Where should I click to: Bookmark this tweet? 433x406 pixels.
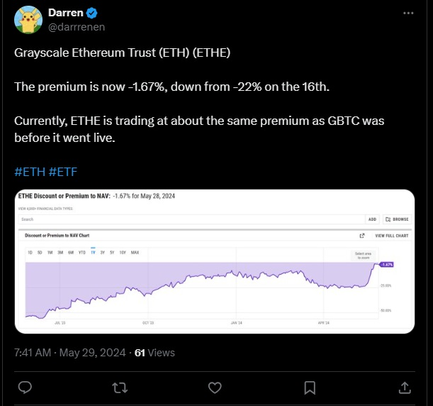point(310,388)
